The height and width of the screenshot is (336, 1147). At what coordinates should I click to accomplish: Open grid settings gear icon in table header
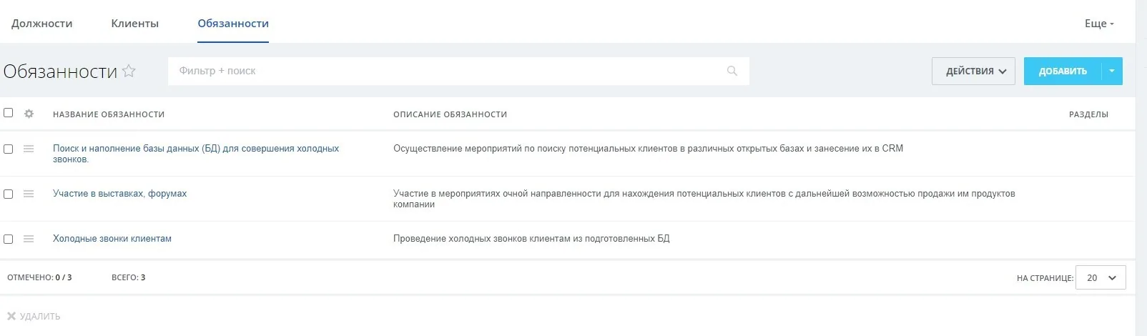pos(29,114)
